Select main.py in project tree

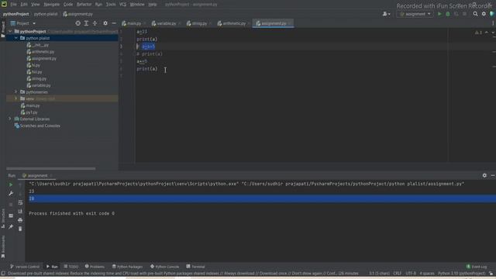(x=30, y=105)
